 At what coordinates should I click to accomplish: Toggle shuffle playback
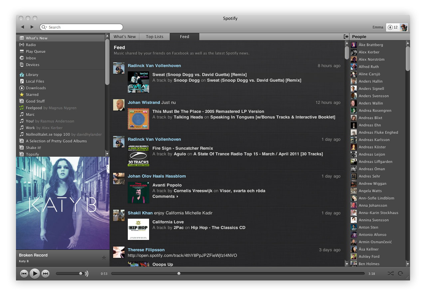point(390,273)
